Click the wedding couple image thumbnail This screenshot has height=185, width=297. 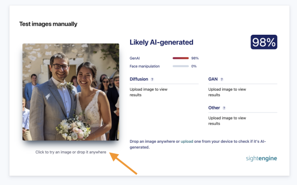(71, 92)
